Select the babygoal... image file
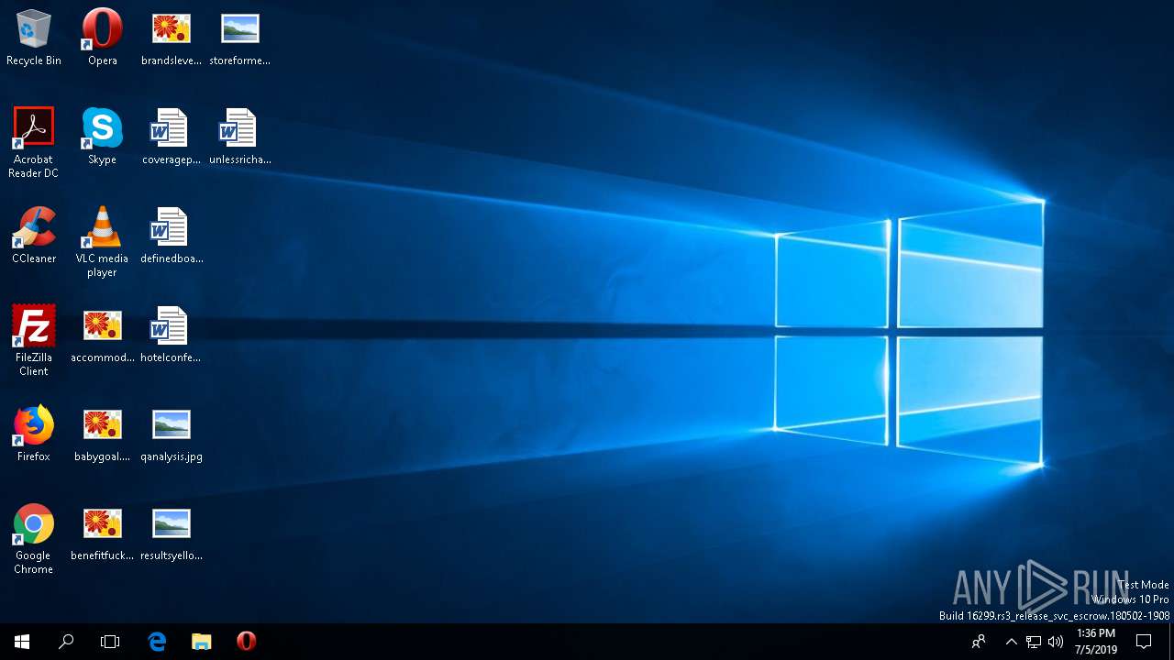This screenshot has width=1174, height=660. coord(102,434)
